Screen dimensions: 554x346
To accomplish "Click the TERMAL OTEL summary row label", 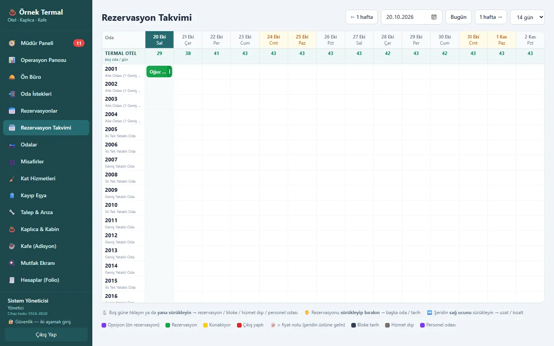I will tap(123, 56).
